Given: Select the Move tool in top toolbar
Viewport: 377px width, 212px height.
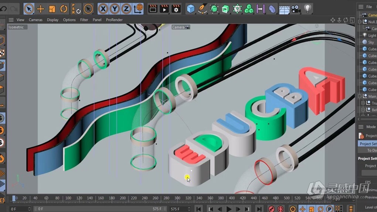Looking at the screenshot, I should pos(41,8).
